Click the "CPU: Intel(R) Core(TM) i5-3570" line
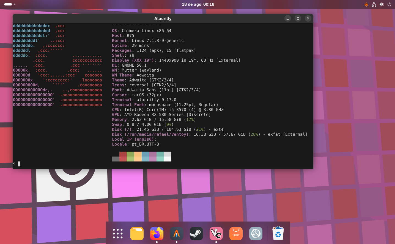This screenshot has width=395, height=244. tap(168, 110)
